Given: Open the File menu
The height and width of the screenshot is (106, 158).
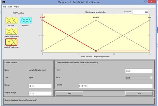Looking at the screenshot, I should (5, 7).
